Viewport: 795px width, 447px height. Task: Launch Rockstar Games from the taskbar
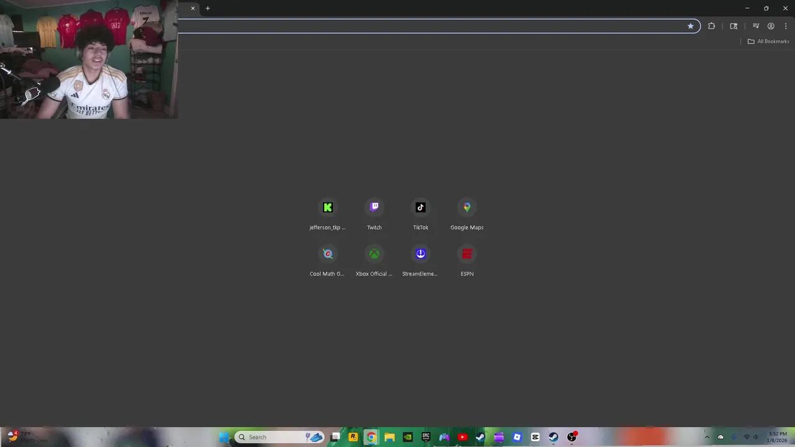click(x=353, y=437)
